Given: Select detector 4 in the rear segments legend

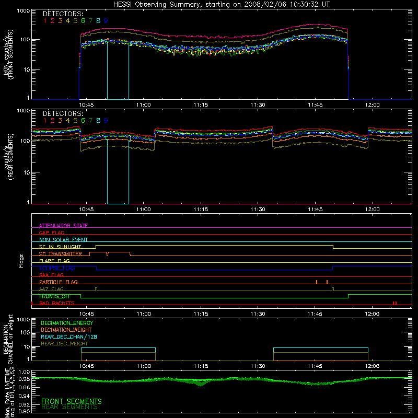Looking at the screenshot, I should 68,121.
